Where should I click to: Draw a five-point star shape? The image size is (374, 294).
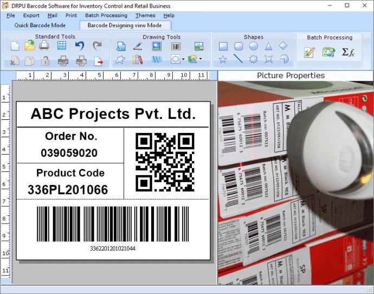(x=223, y=59)
